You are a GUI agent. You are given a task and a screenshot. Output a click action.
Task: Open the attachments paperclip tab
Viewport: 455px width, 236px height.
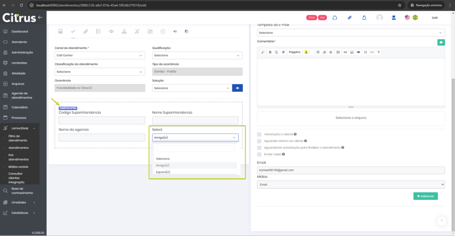pos(85,32)
